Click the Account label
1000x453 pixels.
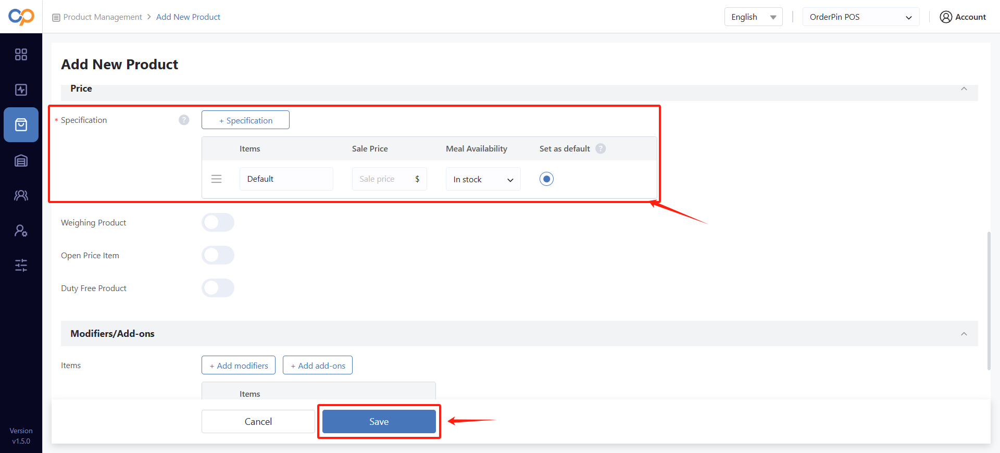coord(970,17)
